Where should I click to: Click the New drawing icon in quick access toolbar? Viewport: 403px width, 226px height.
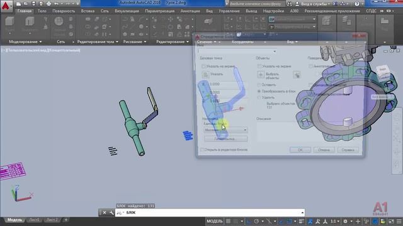[x=18, y=4]
